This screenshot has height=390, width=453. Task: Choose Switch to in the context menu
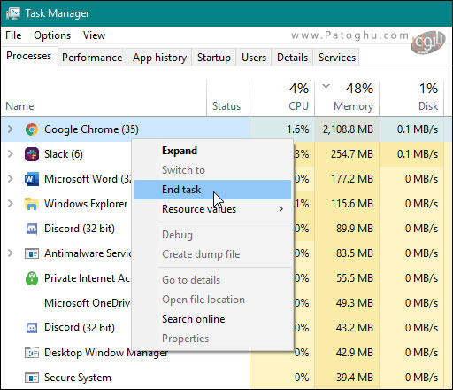tap(212, 170)
